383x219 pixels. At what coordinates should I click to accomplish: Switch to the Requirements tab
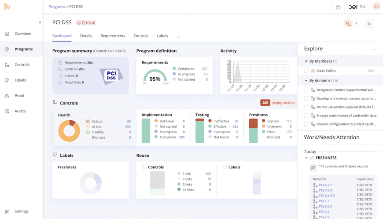pos(113,36)
